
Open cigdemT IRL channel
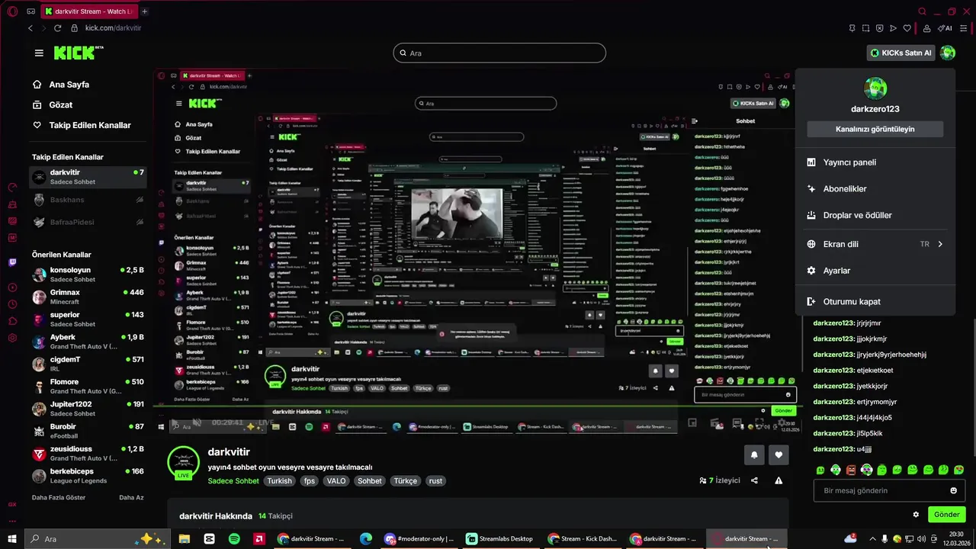[x=88, y=364]
